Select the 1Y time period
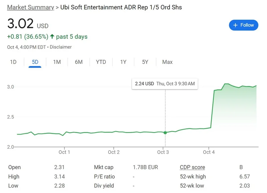 [123, 62]
